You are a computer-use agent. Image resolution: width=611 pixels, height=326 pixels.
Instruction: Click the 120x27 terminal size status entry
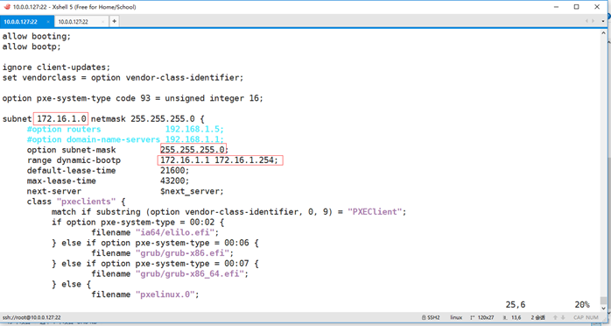point(482,317)
